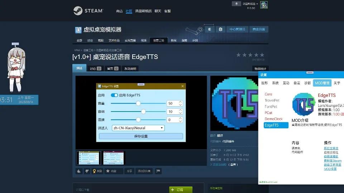Open the 社区 menu in Steam header
Viewport: 344px width, 193px height.
129,11
